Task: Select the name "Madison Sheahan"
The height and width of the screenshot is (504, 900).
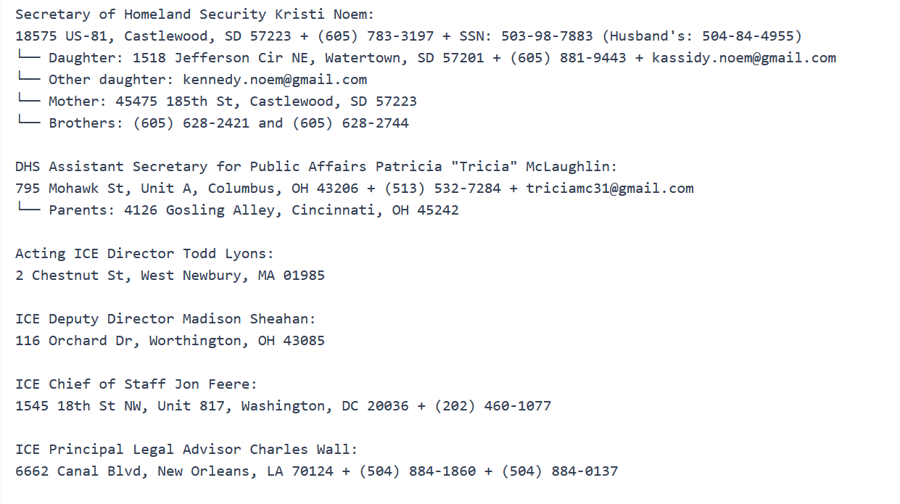Action: tap(246, 319)
